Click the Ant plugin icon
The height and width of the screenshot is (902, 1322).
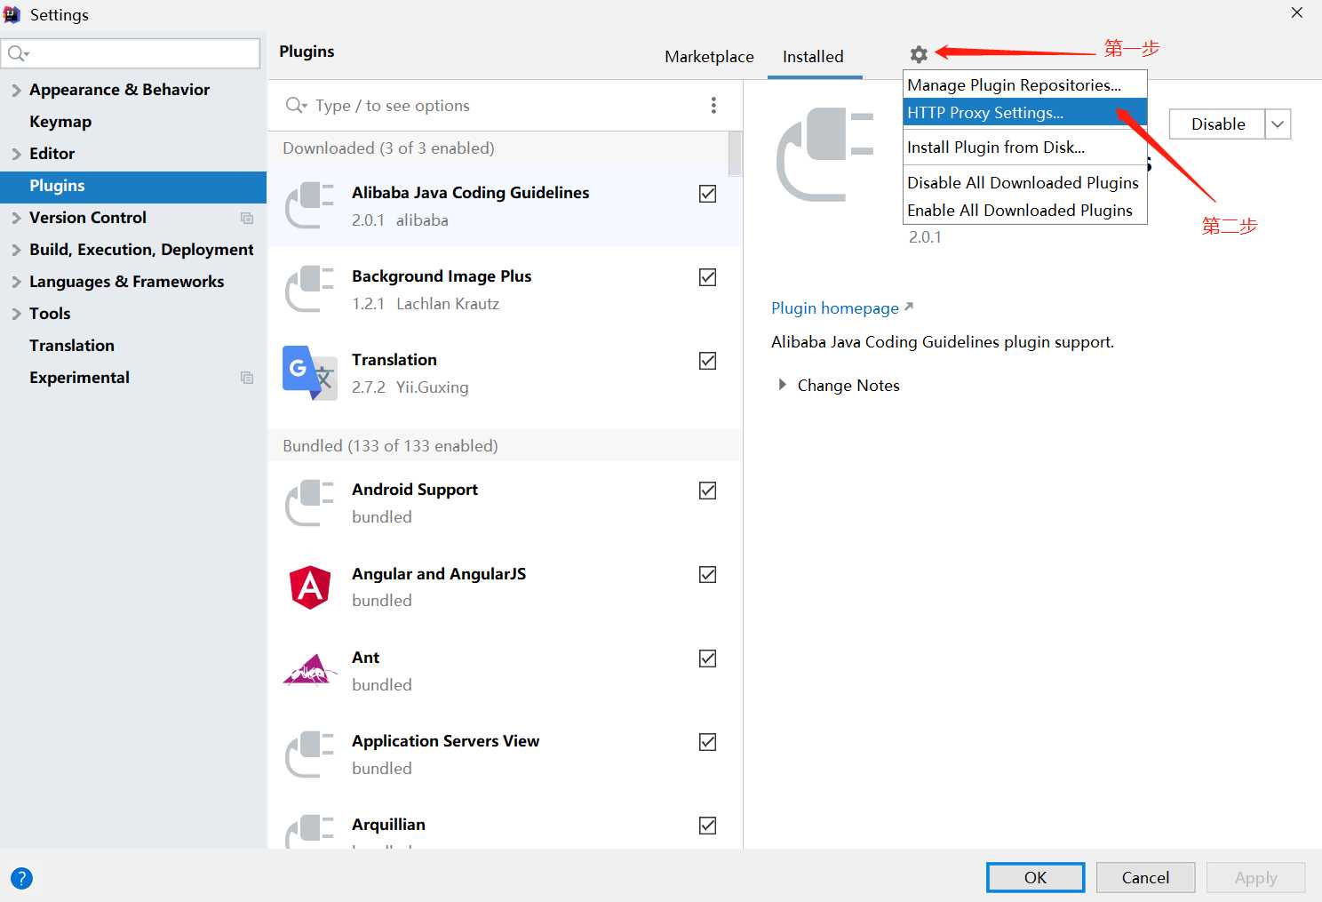[309, 671]
